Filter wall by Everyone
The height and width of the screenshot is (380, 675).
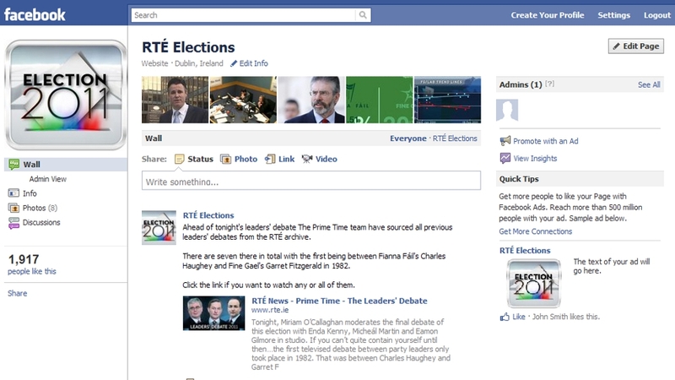pos(408,138)
